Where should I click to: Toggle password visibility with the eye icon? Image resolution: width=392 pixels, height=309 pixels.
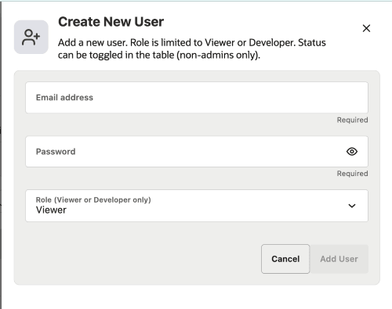[x=352, y=152]
